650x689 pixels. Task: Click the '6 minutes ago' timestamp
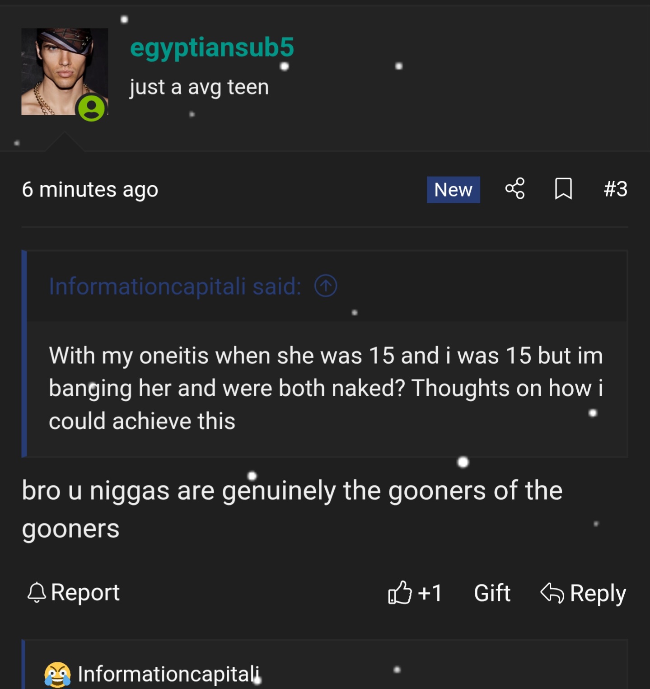click(x=90, y=189)
